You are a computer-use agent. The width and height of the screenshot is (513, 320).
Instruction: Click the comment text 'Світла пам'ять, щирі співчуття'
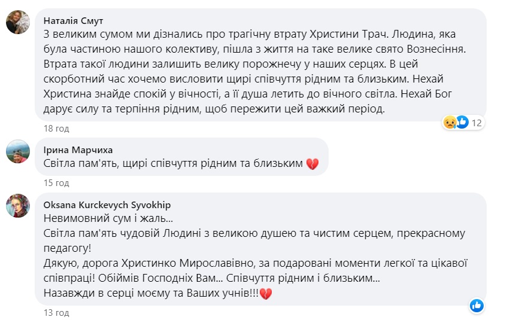point(174,163)
